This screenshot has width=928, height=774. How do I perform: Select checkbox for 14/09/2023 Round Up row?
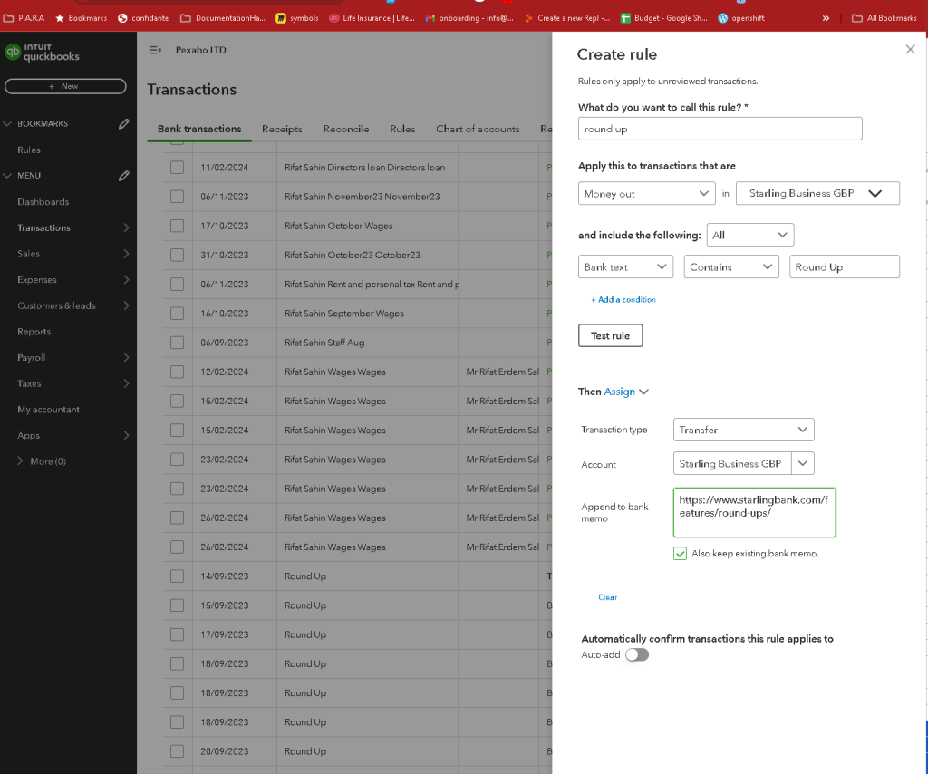177,576
